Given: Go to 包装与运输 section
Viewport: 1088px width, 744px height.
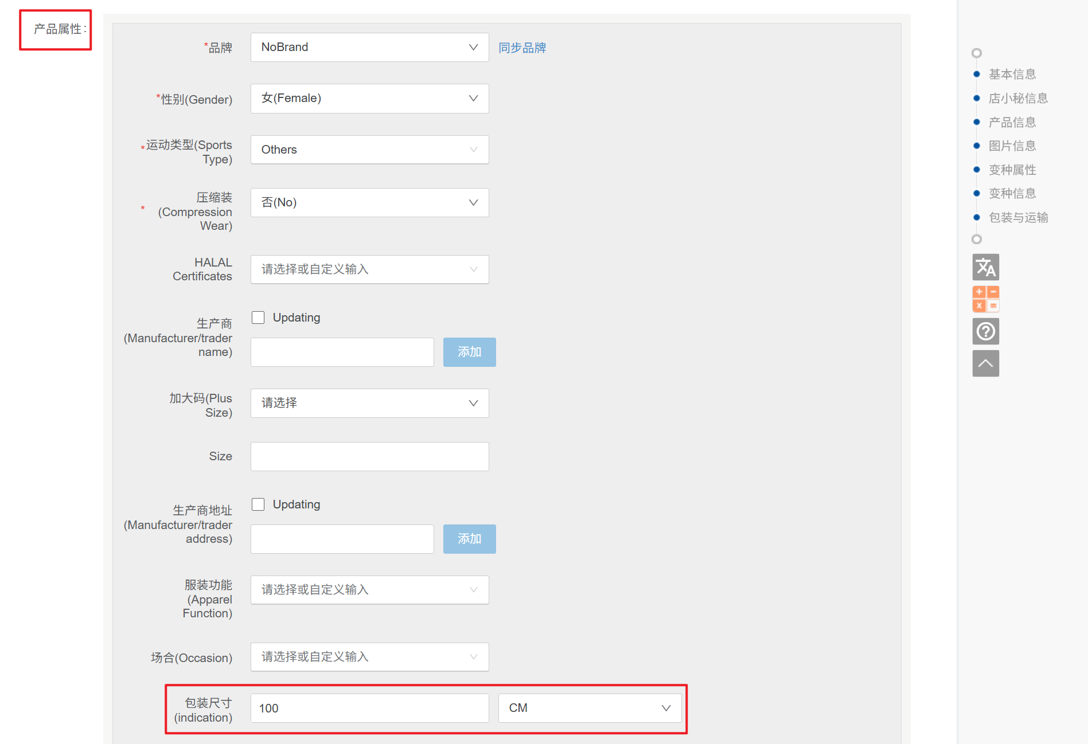Looking at the screenshot, I should pos(1018,218).
